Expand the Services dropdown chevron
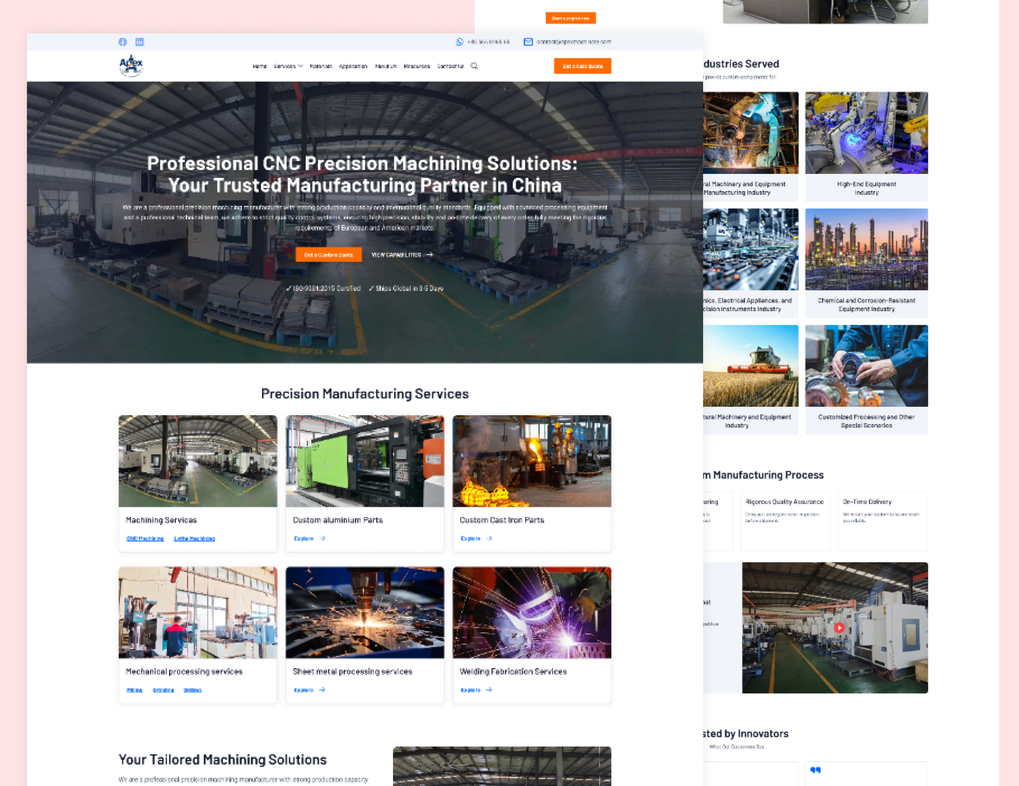Viewport: 1019px width, 786px height. (301, 66)
